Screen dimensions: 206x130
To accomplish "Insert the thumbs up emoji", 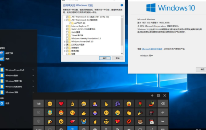I will tap(84, 113).
